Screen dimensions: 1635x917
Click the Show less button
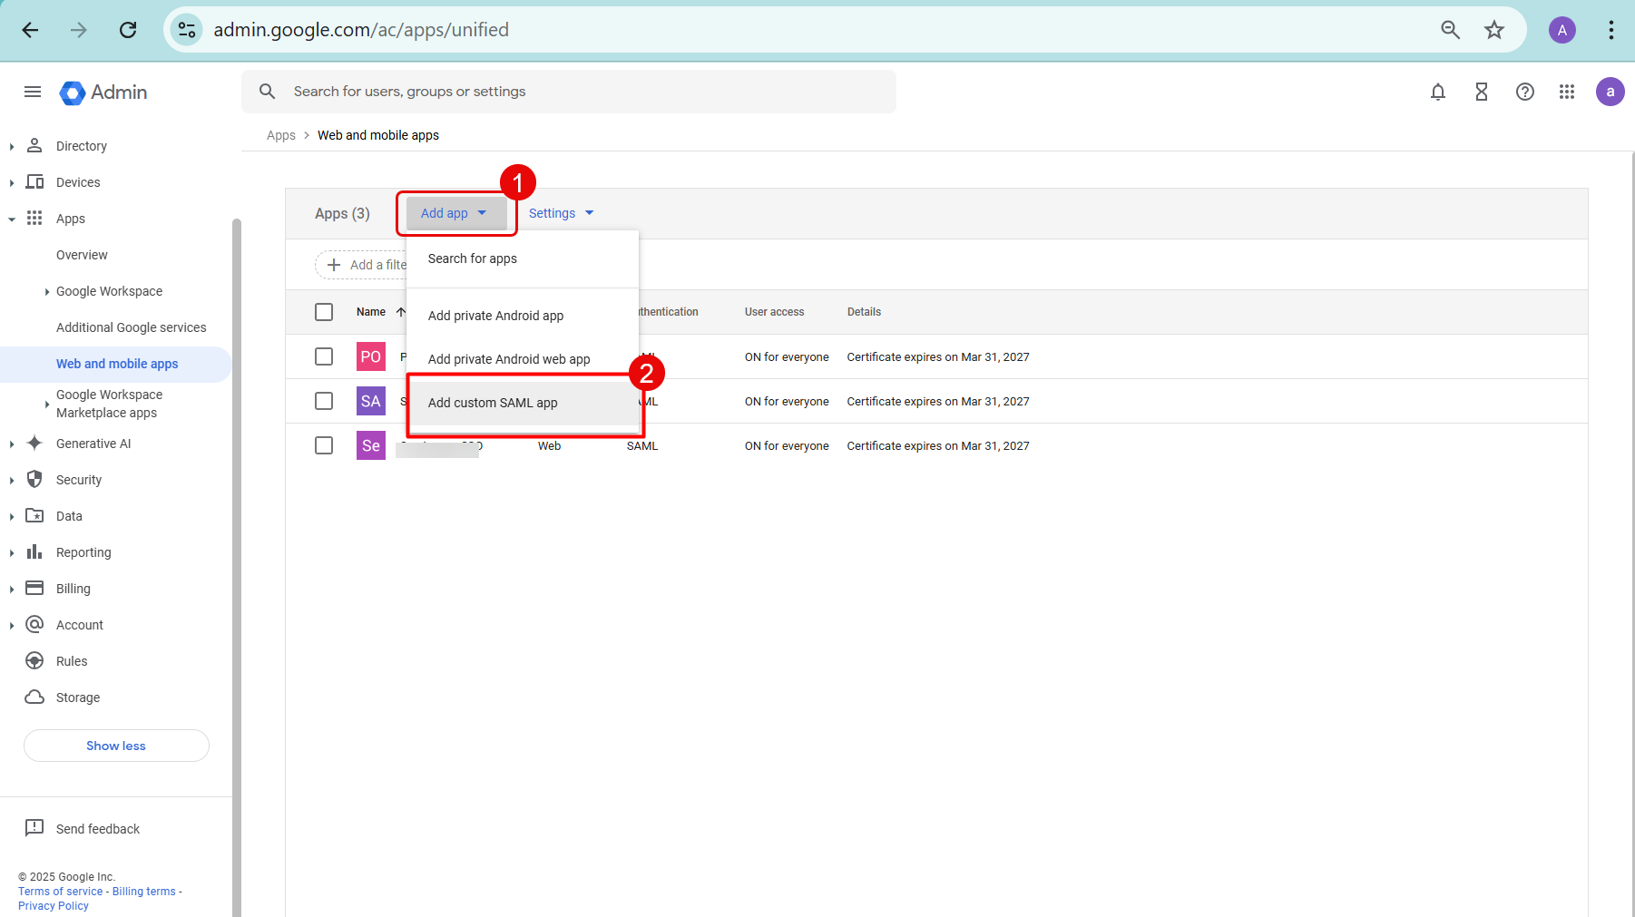coord(116,746)
